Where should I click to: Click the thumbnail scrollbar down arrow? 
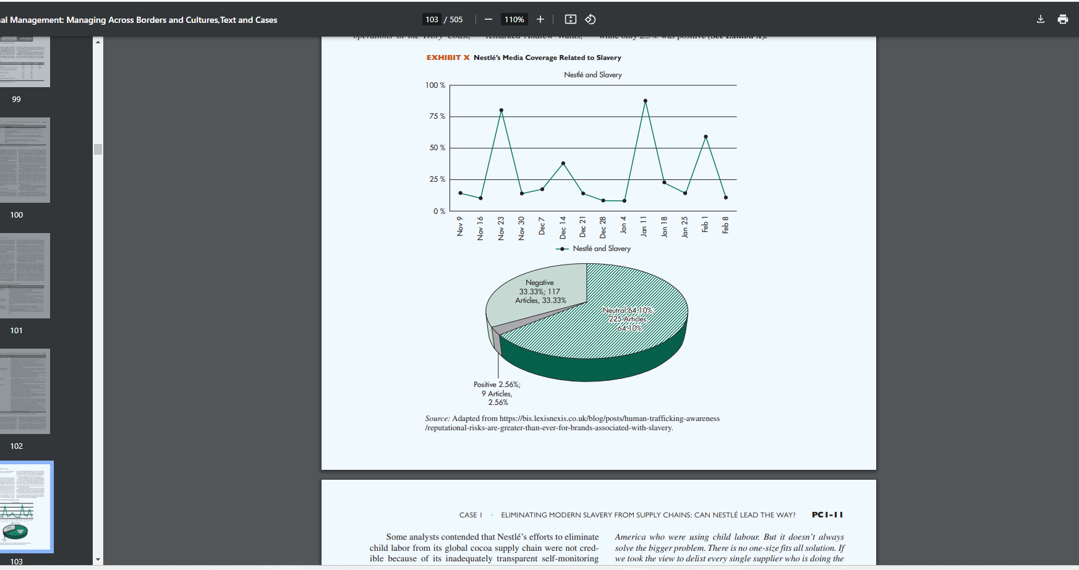pos(98,559)
